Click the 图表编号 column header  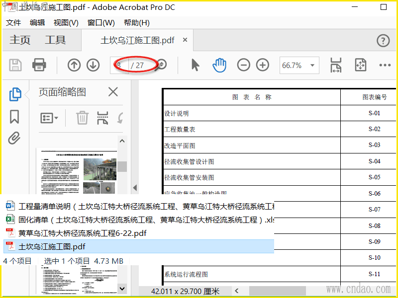pos(369,97)
